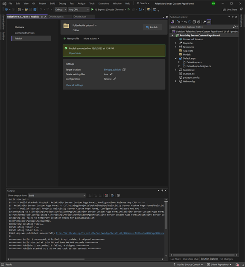Viewport: 245px width, 267px height.
Task: Click the navigate backward toolbar icon
Action: 6,9
